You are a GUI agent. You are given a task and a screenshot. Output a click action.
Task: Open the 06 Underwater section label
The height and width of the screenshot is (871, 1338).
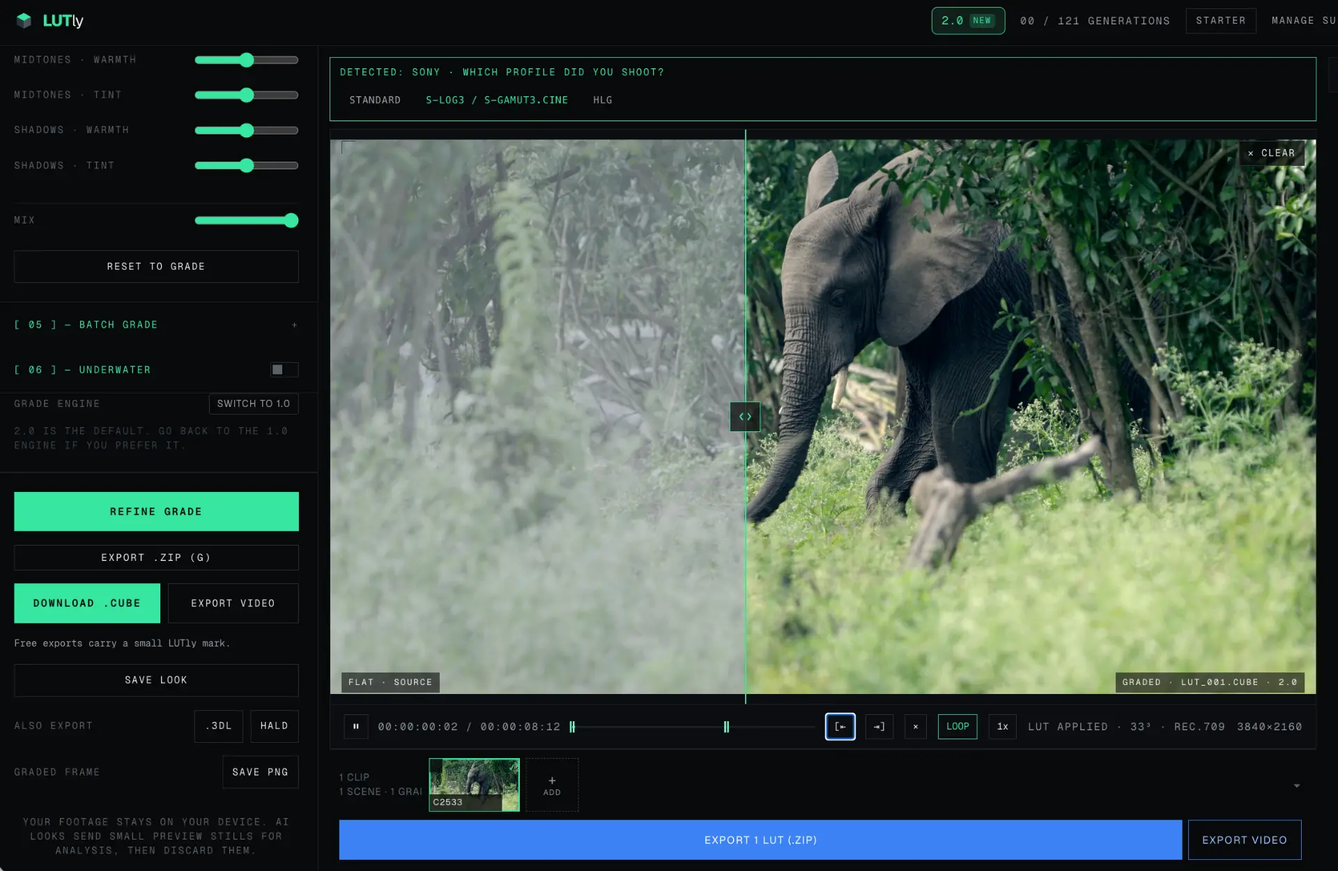83,370
